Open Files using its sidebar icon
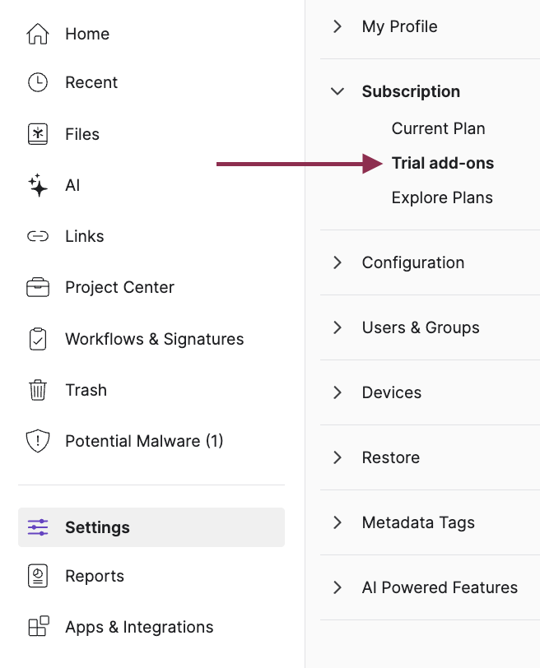 pyautogui.click(x=38, y=133)
